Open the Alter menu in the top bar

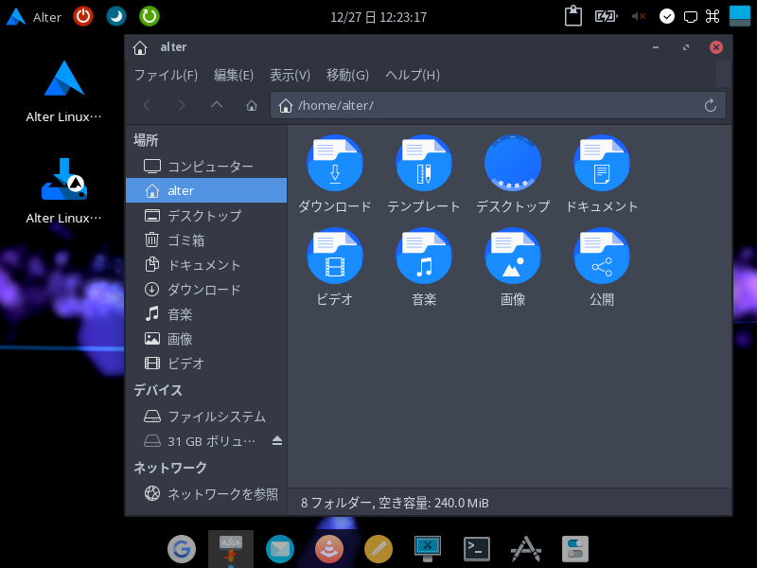click(x=34, y=15)
